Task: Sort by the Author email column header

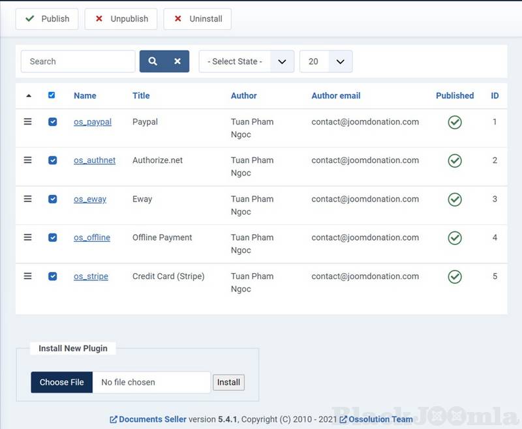Action: (335, 96)
